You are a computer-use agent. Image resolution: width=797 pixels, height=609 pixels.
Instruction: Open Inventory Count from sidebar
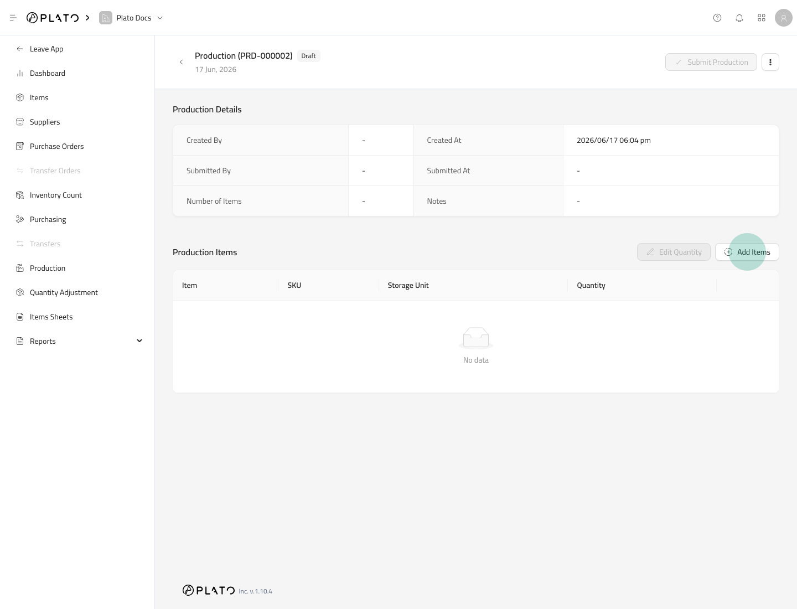56,195
